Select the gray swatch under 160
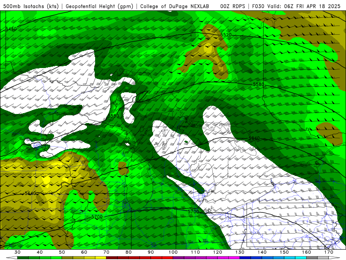Screen dimensions: 346x260 click(312, 258)
